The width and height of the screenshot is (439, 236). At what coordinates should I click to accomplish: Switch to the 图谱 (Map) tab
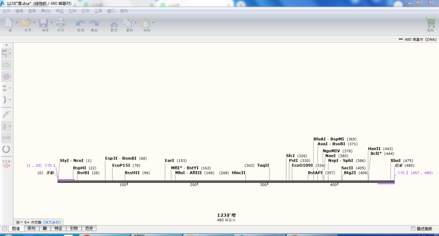16,228
